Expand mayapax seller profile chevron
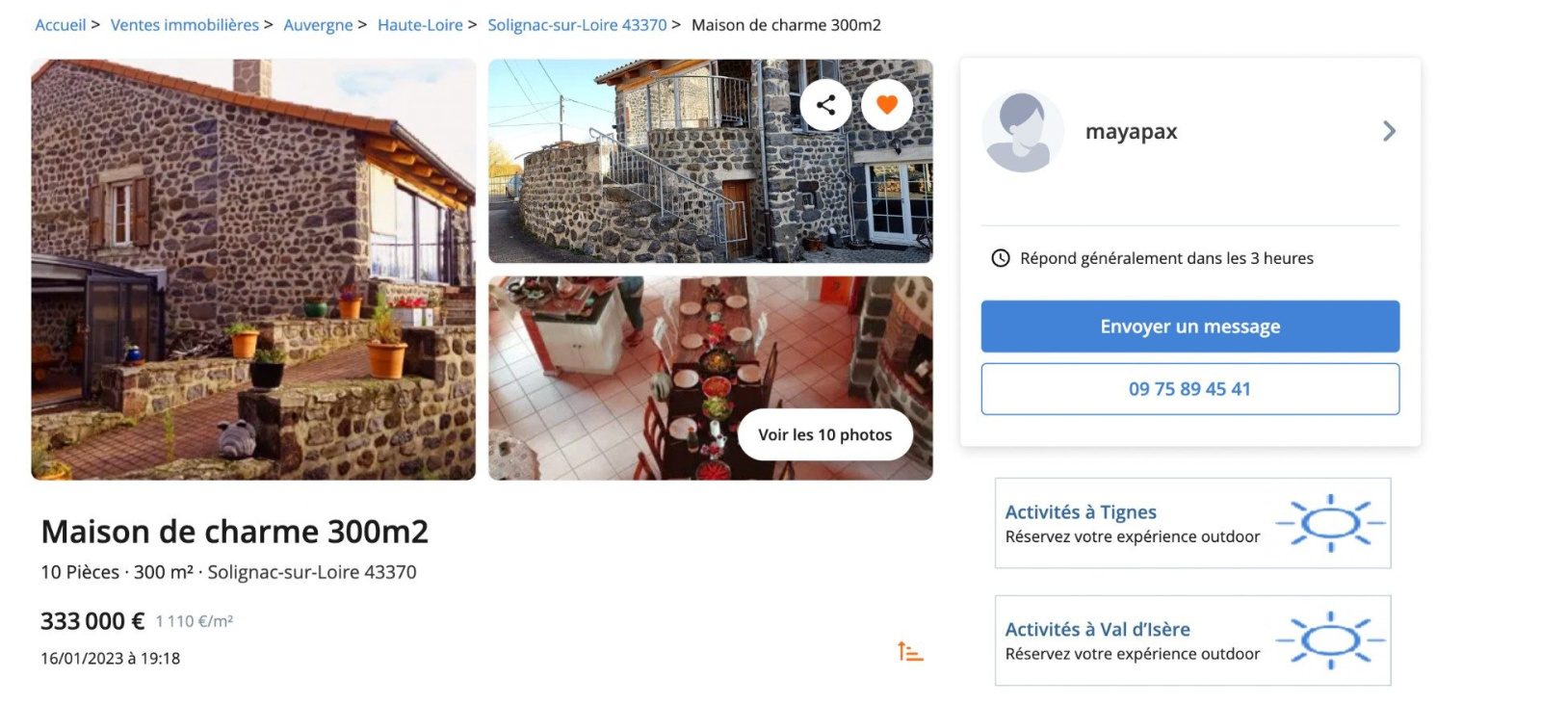The image size is (1541, 705). 1389,131
